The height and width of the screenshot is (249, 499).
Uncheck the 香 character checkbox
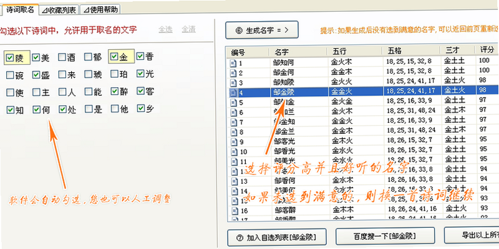[140, 56]
